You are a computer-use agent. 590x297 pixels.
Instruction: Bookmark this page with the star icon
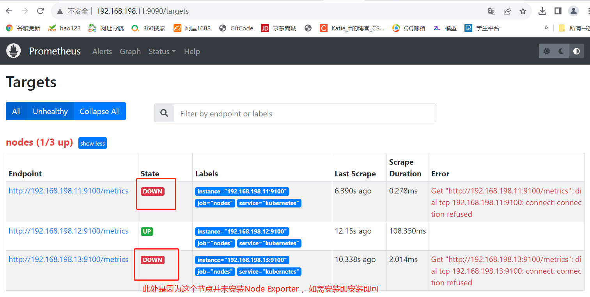pyautogui.click(x=523, y=11)
